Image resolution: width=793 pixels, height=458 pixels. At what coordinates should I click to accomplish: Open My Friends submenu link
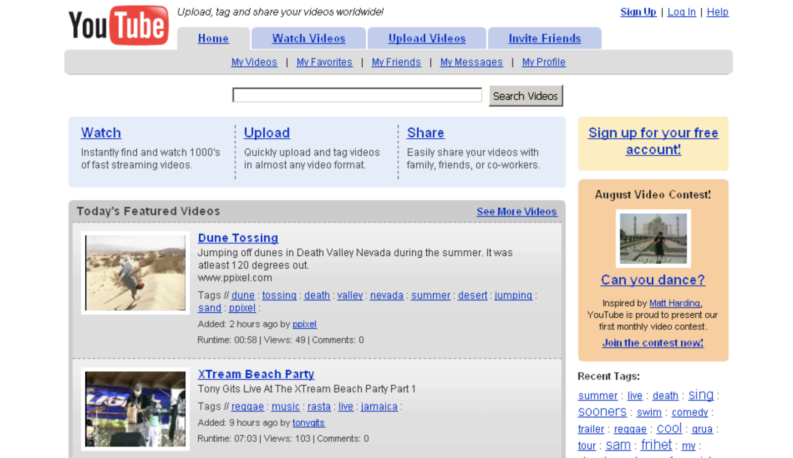(x=396, y=62)
